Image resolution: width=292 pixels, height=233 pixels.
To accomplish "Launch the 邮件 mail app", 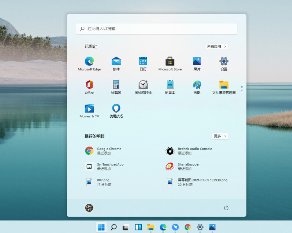I will pyautogui.click(x=116, y=64).
